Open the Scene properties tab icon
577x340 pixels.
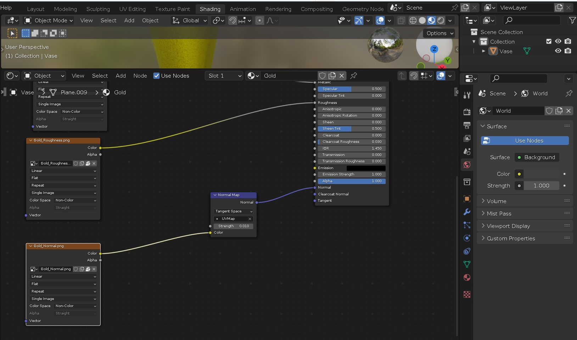pos(467,151)
